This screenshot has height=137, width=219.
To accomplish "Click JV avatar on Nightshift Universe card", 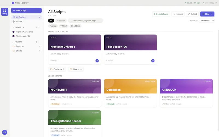I will click(x=97, y=61).
